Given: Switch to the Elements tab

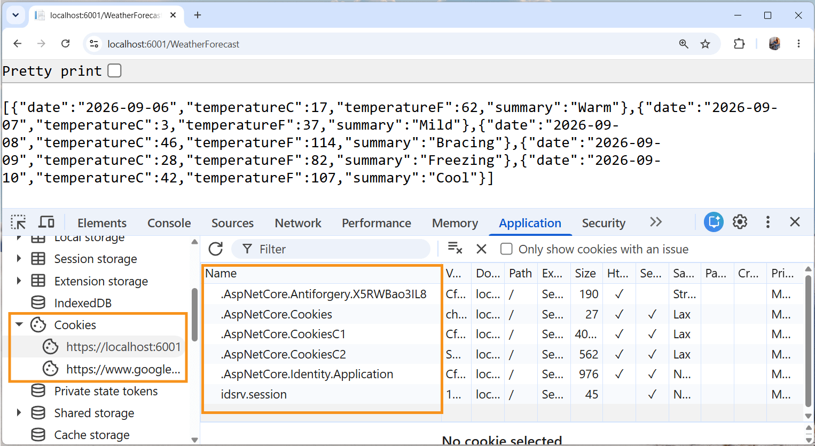Looking at the screenshot, I should pos(102,223).
